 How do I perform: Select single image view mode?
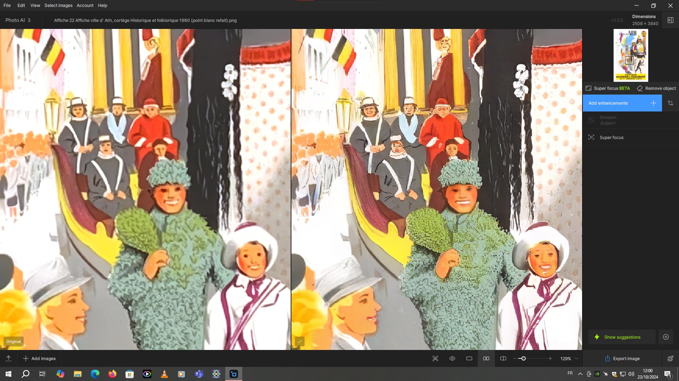pos(469,358)
